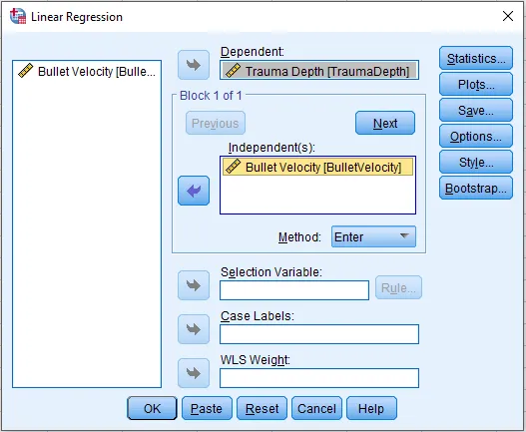Open the Save dialog button

coord(476,110)
